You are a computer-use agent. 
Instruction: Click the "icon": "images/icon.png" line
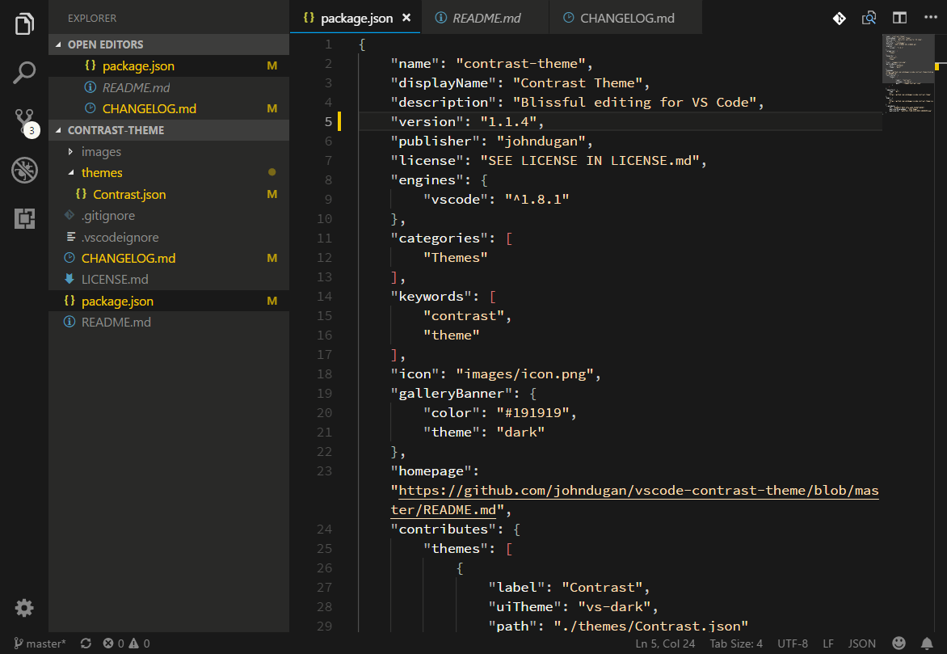click(496, 374)
